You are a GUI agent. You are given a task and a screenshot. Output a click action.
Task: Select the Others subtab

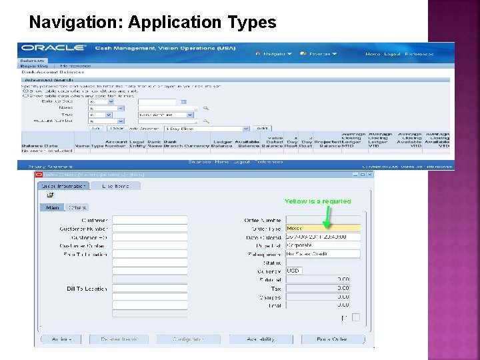point(77,207)
